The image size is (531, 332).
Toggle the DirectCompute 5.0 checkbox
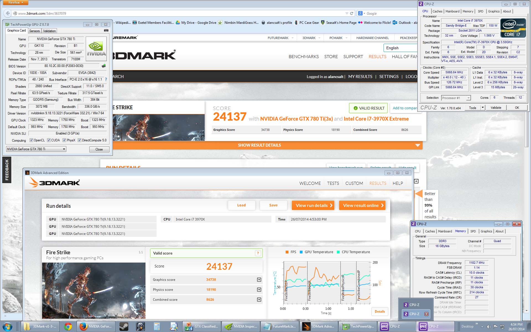[x=79, y=140]
